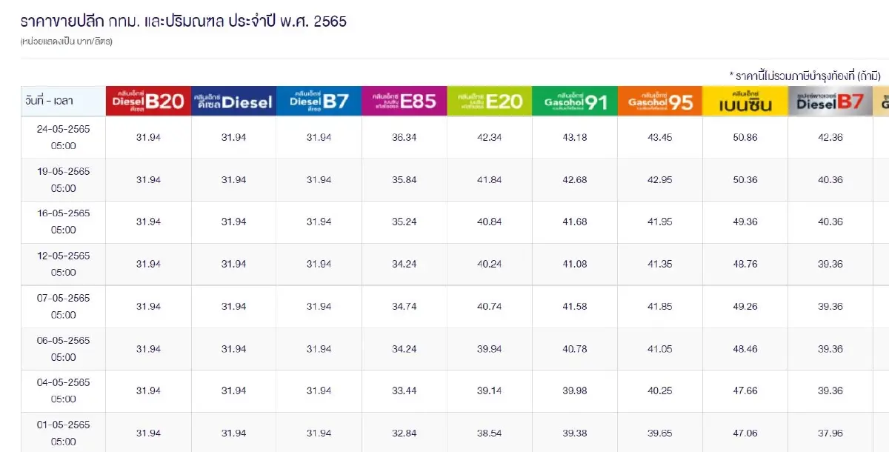Select the date cell 07-05-2565 05:00
Viewport: 889px width, 452px height.
[x=64, y=307]
